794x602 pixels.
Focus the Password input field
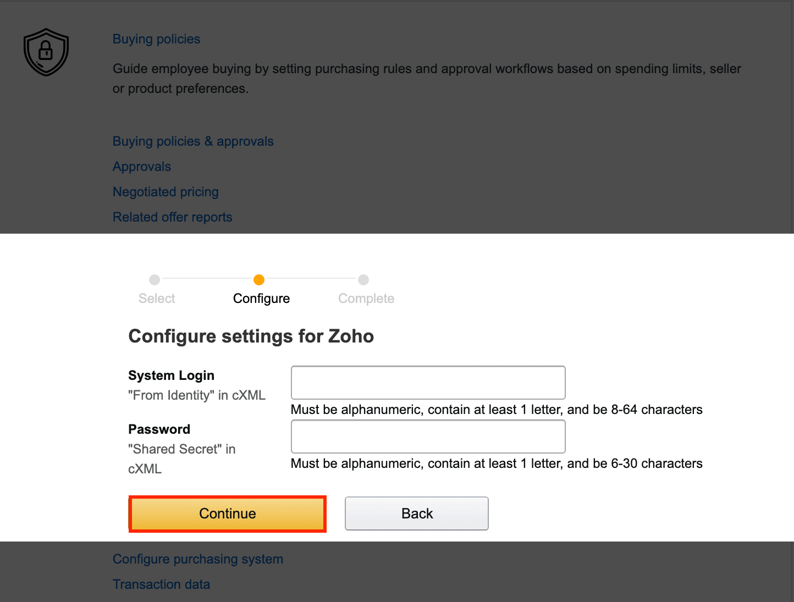(x=428, y=437)
